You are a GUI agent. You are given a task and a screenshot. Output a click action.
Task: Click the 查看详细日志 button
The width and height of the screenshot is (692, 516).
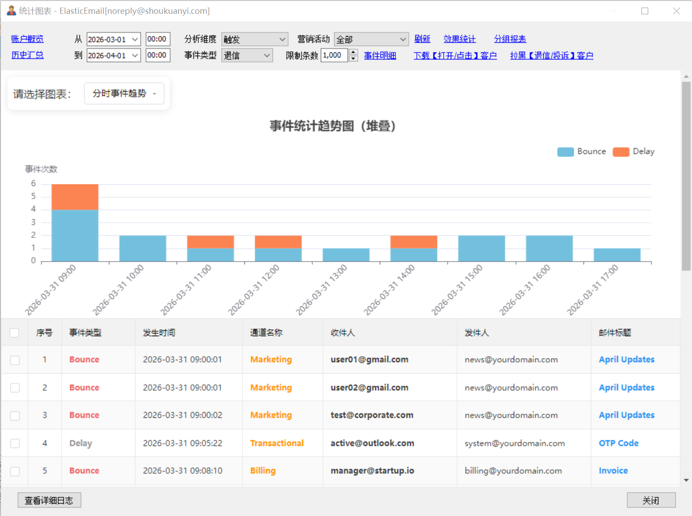[x=49, y=500]
